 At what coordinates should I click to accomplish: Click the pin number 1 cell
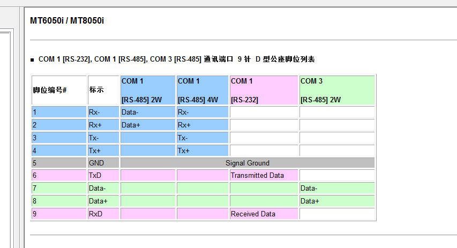click(59, 112)
